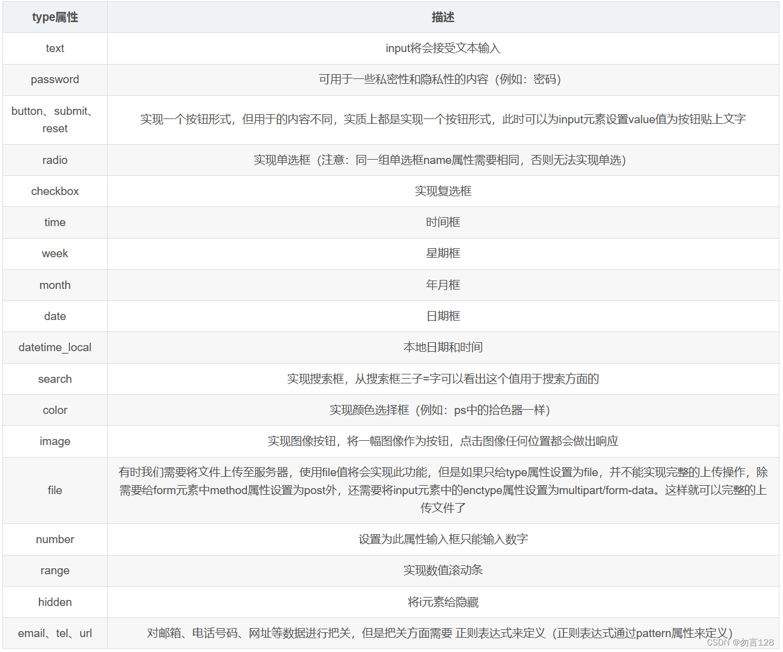Click the 'type属性' column header
The image size is (783, 652).
coord(54,17)
